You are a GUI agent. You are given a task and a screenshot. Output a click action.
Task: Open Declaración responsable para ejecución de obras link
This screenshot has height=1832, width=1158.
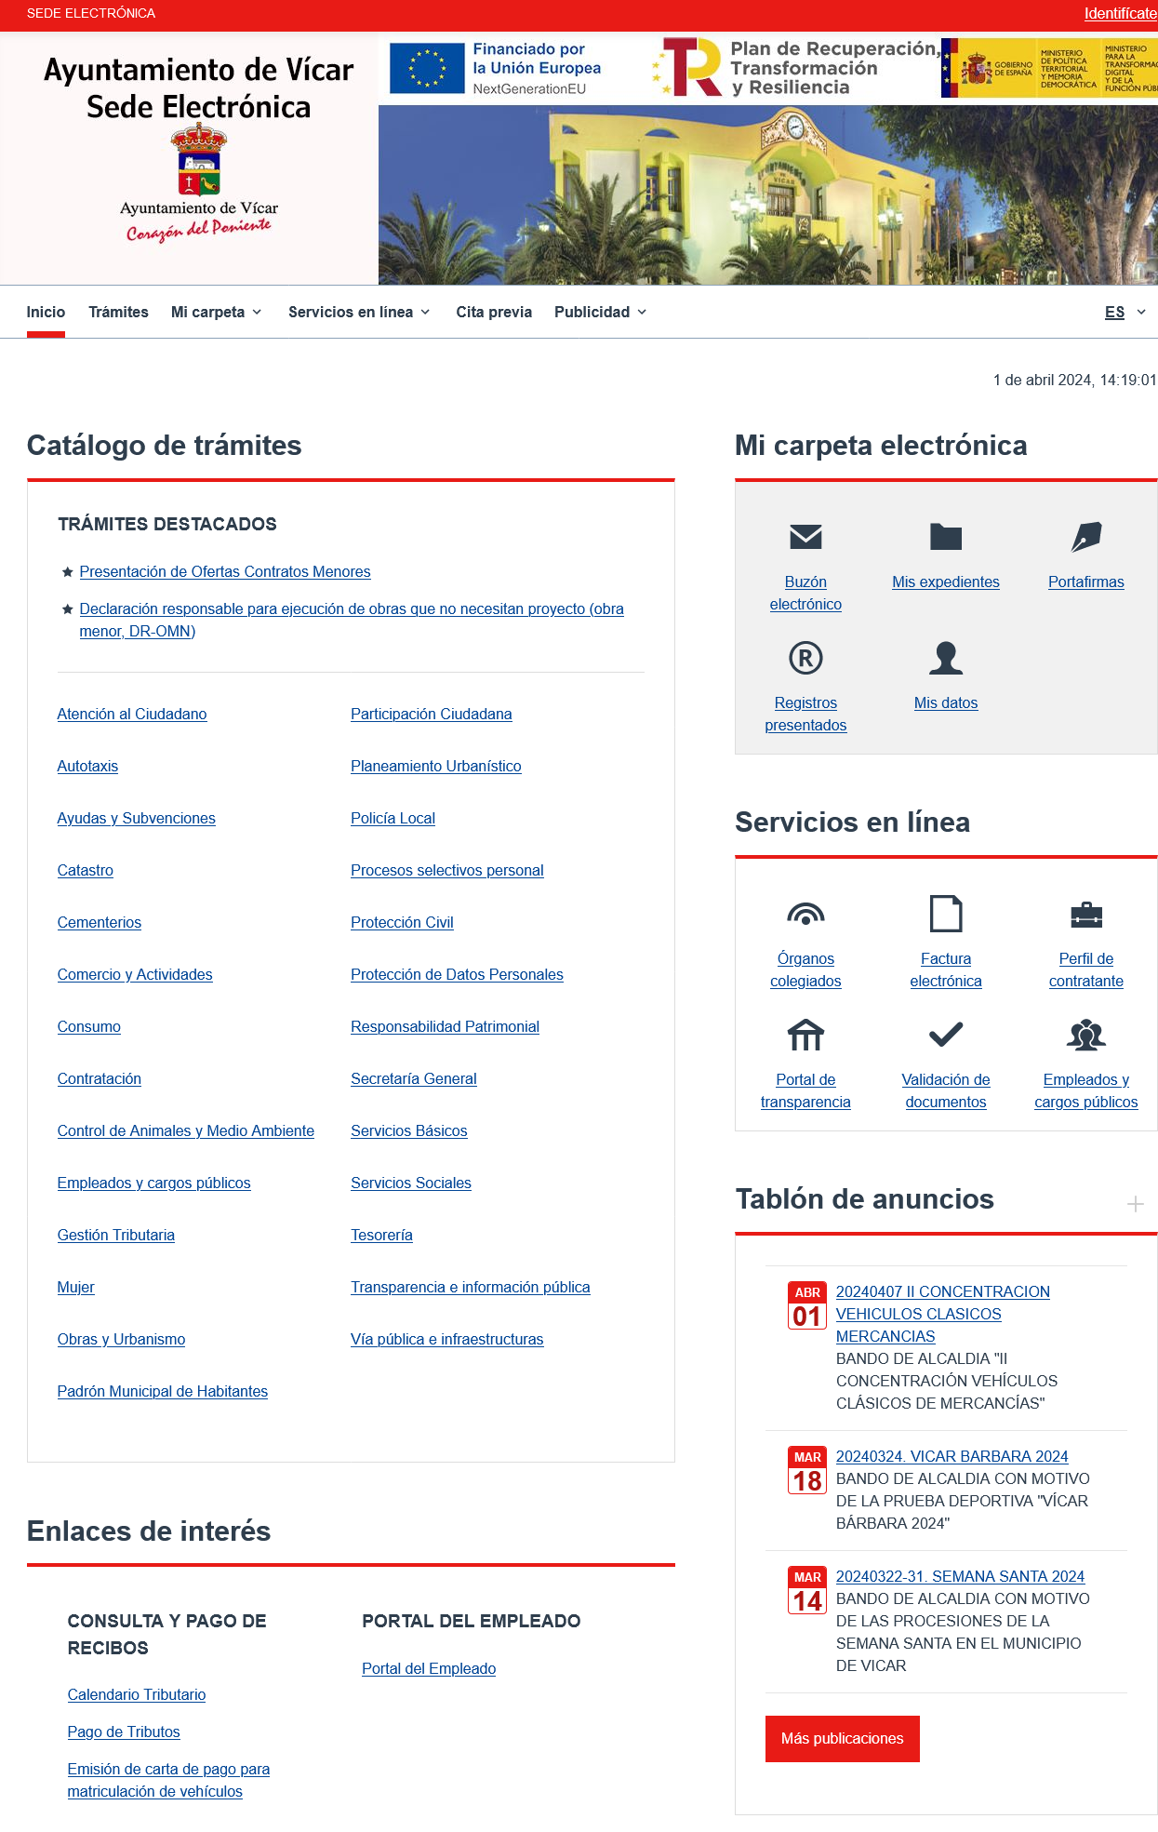tap(352, 620)
